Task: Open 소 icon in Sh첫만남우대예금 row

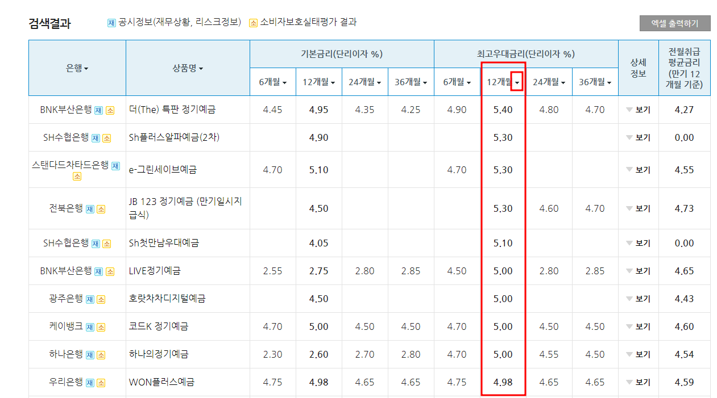Action: 107,244
